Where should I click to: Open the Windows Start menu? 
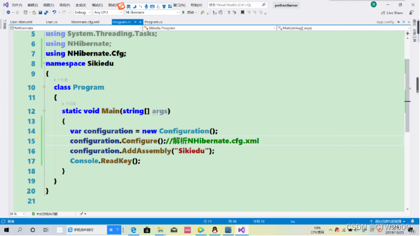7,230
